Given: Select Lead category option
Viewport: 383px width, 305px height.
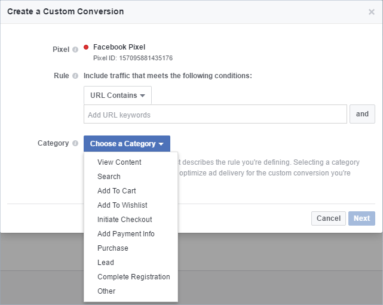Looking at the screenshot, I should coord(131,263).
